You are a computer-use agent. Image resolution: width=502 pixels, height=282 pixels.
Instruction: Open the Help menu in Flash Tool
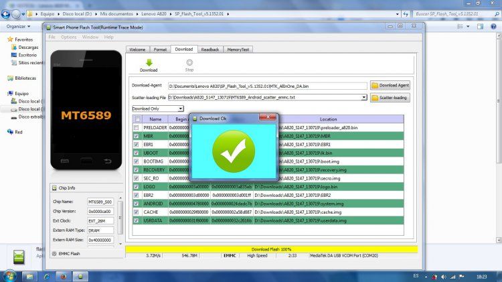[x=109, y=37]
